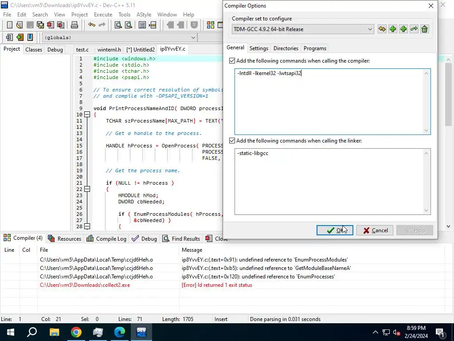Click the Print toolbar icon
The image size is (454, 341).
point(74,25)
